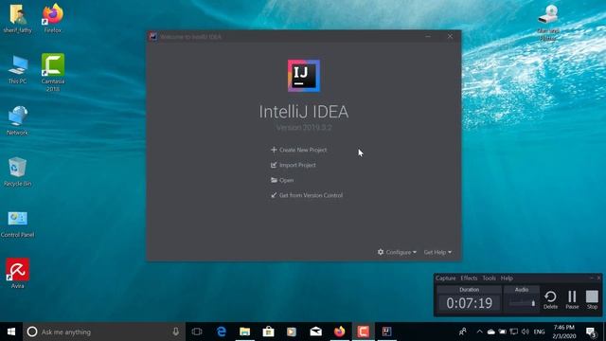Click the network tray icon

513,332
